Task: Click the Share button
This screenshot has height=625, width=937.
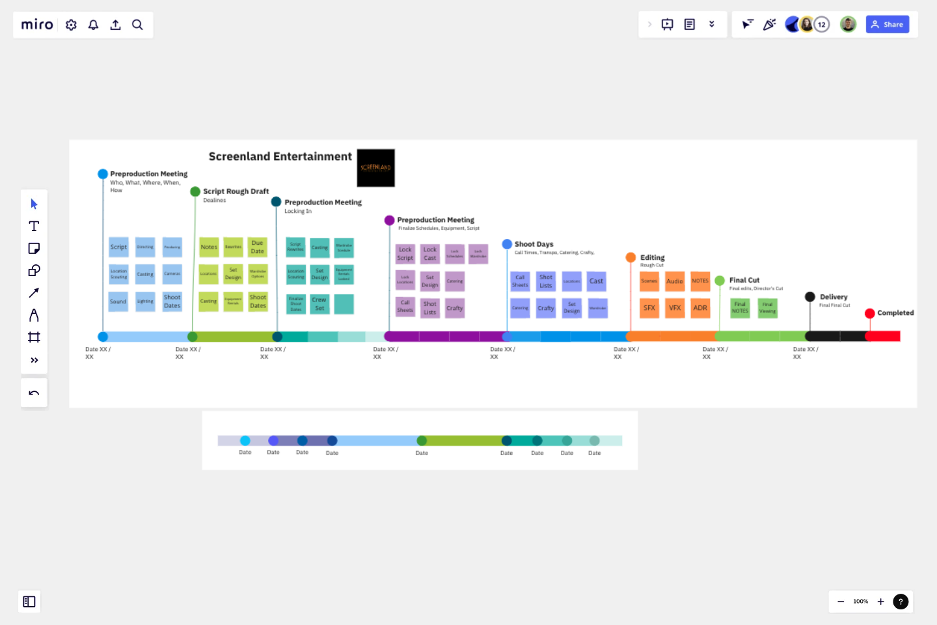Action: [887, 24]
